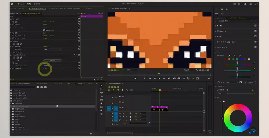This screenshot has height=138, width=269.
Task: Toggle Position stopwatch animation
Action: 13,22
